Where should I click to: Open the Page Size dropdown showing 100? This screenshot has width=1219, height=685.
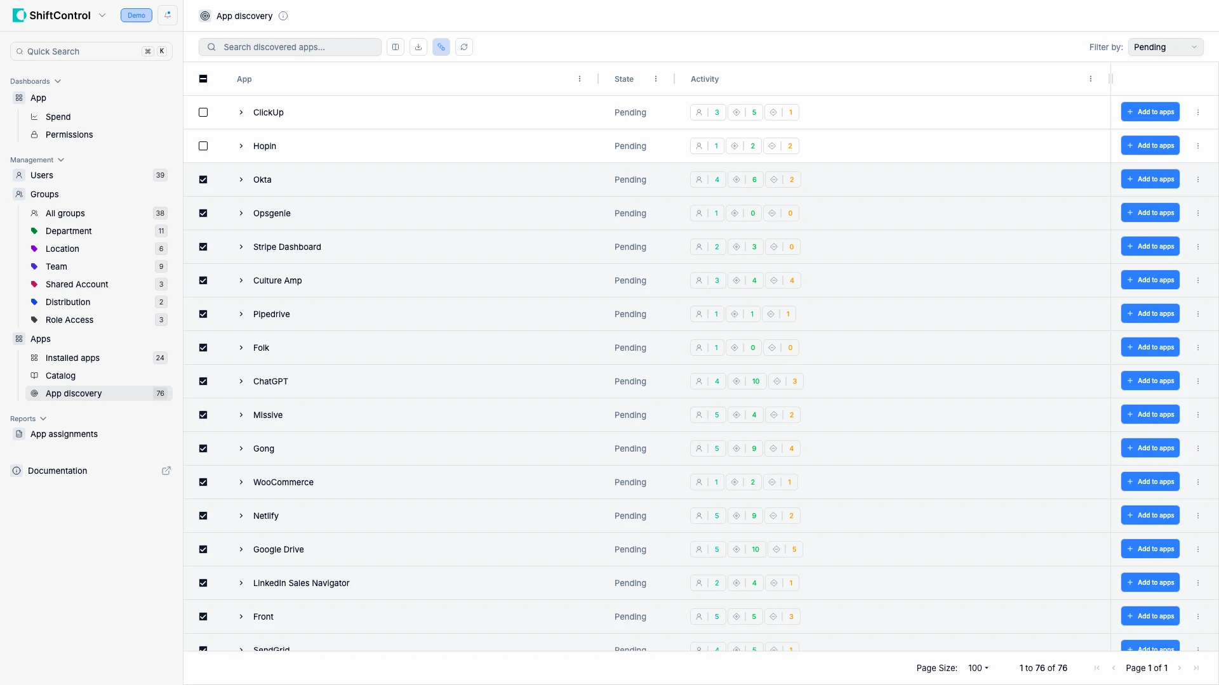978,668
